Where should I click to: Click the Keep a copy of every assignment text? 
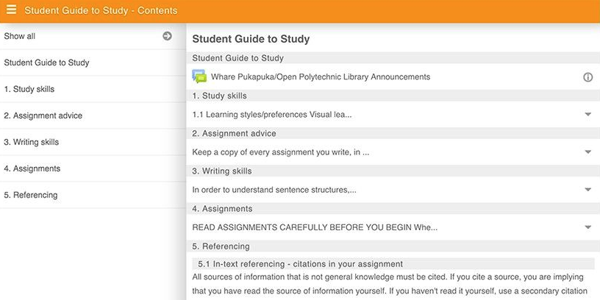click(280, 152)
